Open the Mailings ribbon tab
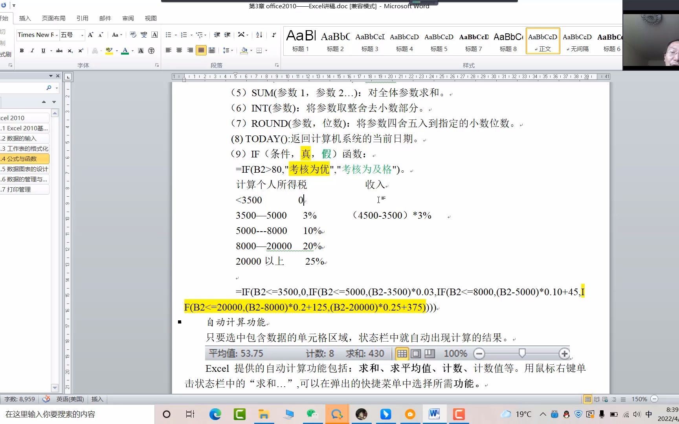Image resolution: width=679 pixels, height=424 pixels. click(105, 18)
